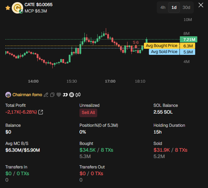
Task: Click the CATE $0.0065 price text
Action: [38, 5]
